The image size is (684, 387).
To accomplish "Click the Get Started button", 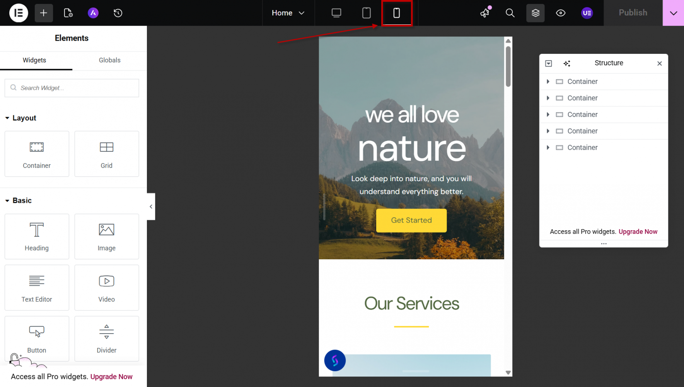I will 411,220.
